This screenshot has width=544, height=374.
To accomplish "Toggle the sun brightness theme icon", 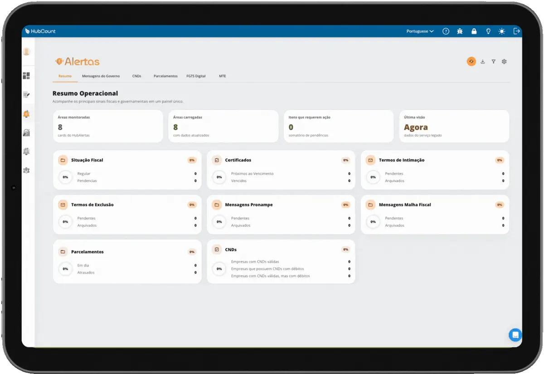I will point(502,31).
